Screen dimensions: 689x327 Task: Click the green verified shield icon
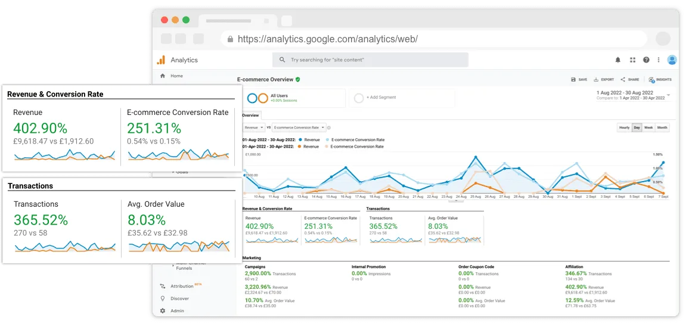coord(297,79)
